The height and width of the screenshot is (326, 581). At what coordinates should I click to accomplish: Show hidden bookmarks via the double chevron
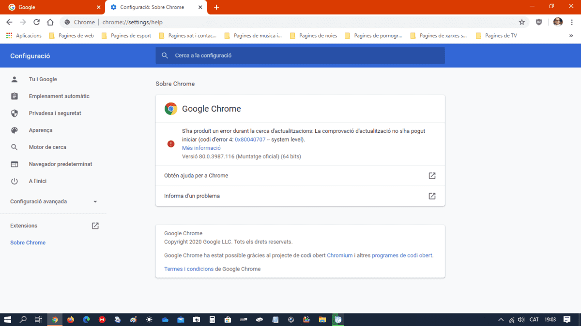tap(572, 35)
